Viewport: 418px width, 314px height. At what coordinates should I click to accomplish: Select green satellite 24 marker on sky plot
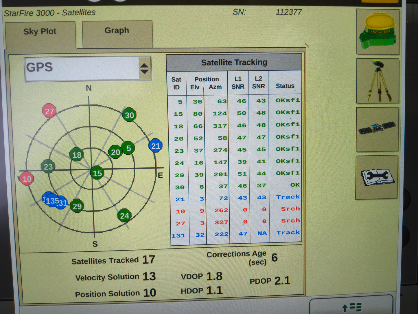coord(124,216)
